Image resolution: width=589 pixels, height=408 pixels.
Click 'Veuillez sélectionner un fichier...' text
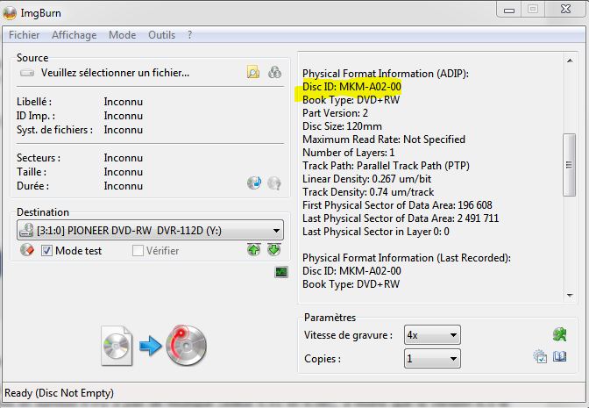pyautogui.click(x=115, y=73)
